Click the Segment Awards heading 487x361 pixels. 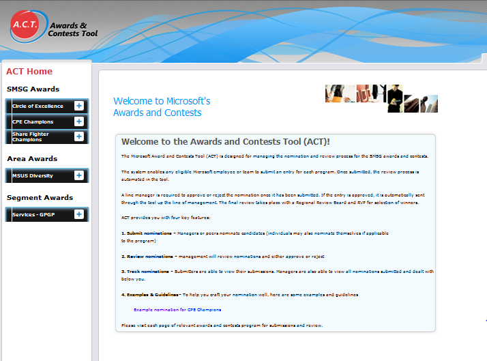pos(40,198)
